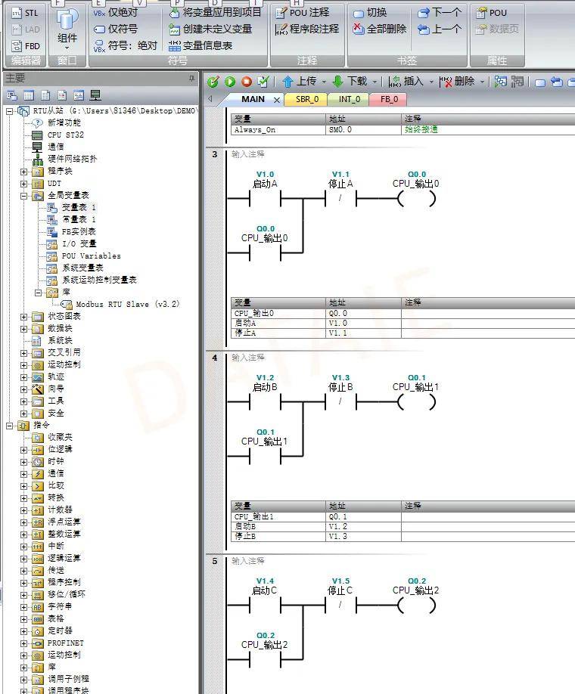Expand the UDT node
The width and height of the screenshot is (575, 694).
point(24,184)
